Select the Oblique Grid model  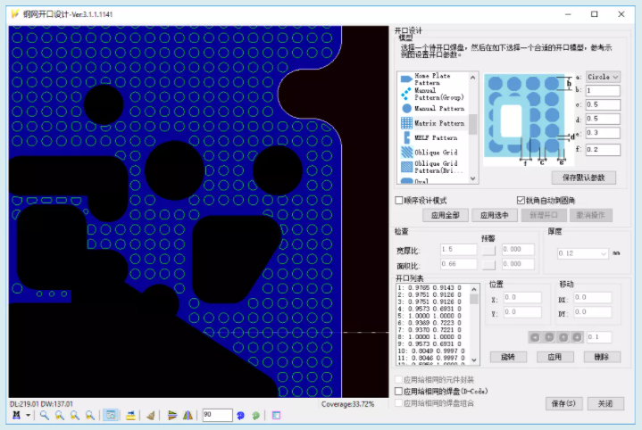[433, 153]
